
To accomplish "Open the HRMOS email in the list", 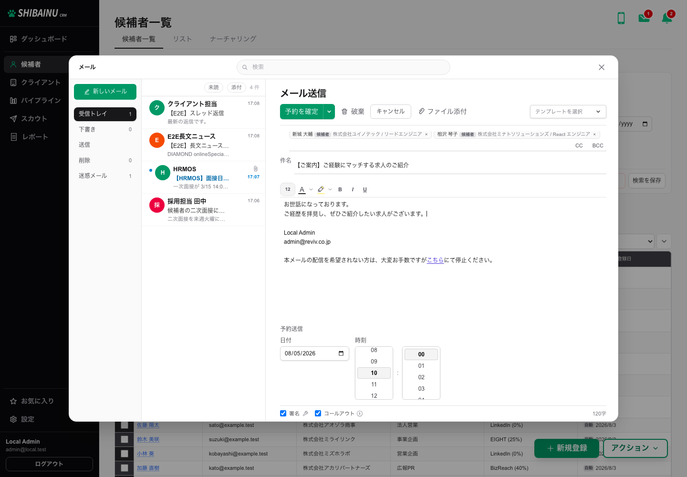I will coord(204,177).
